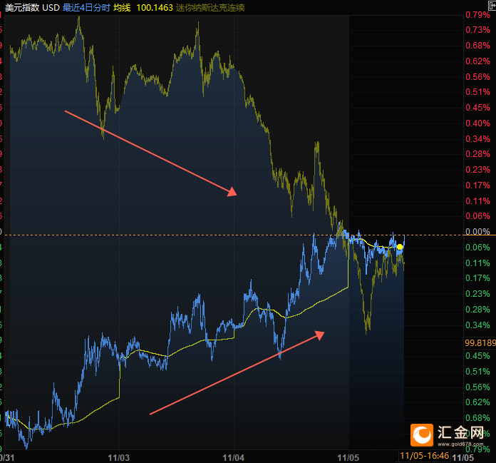Click the green 0.06% axis label
The height and width of the screenshot is (463, 496).
(477, 248)
